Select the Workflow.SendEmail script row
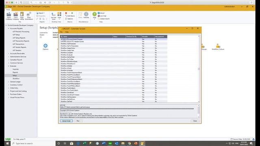The image size is (260, 146). (x=114, y=92)
